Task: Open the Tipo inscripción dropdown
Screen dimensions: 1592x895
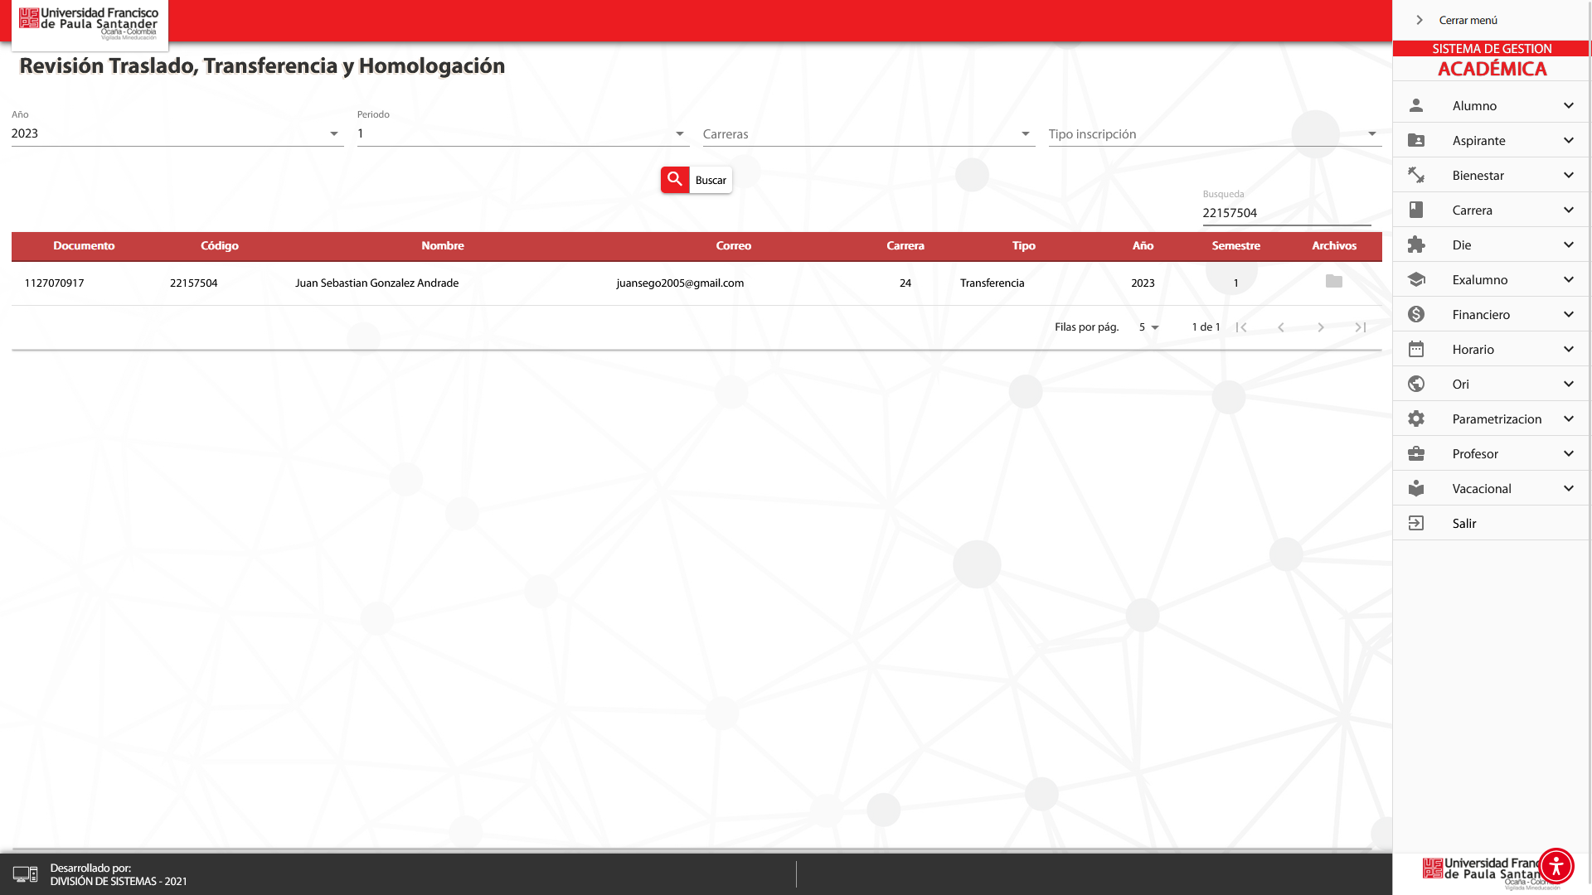Action: point(1214,133)
